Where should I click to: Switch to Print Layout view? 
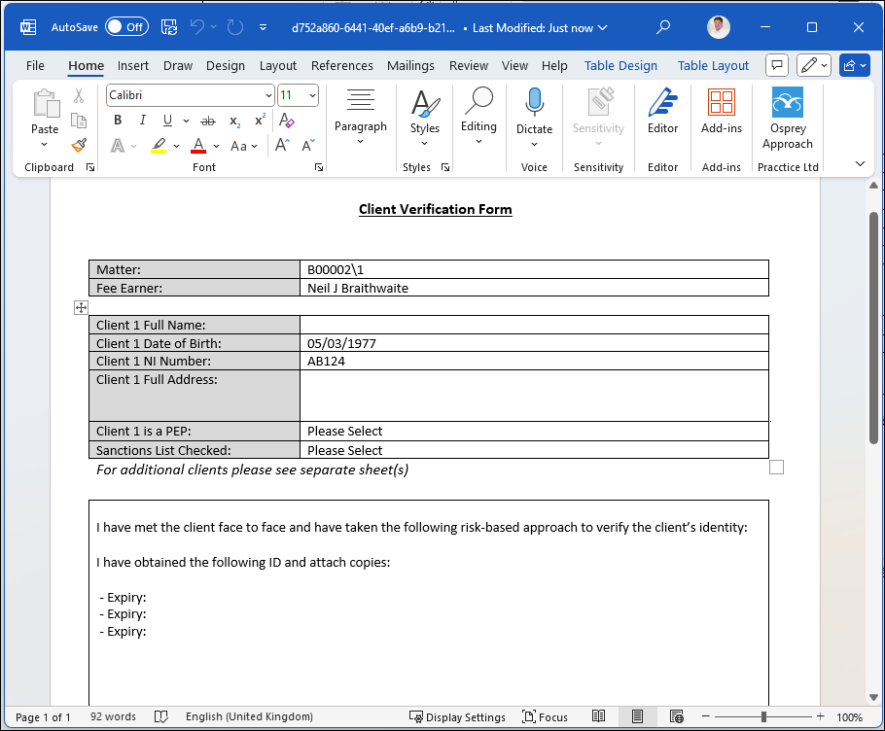[x=637, y=716]
